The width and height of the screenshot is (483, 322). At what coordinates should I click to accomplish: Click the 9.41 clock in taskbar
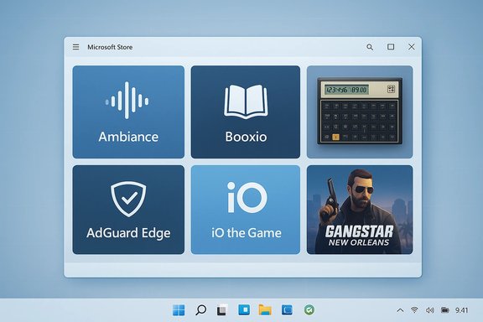(462, 310)
